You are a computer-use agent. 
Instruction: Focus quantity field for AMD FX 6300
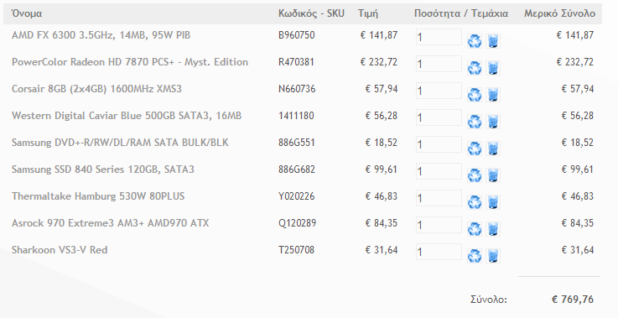[x=439, y=37]
